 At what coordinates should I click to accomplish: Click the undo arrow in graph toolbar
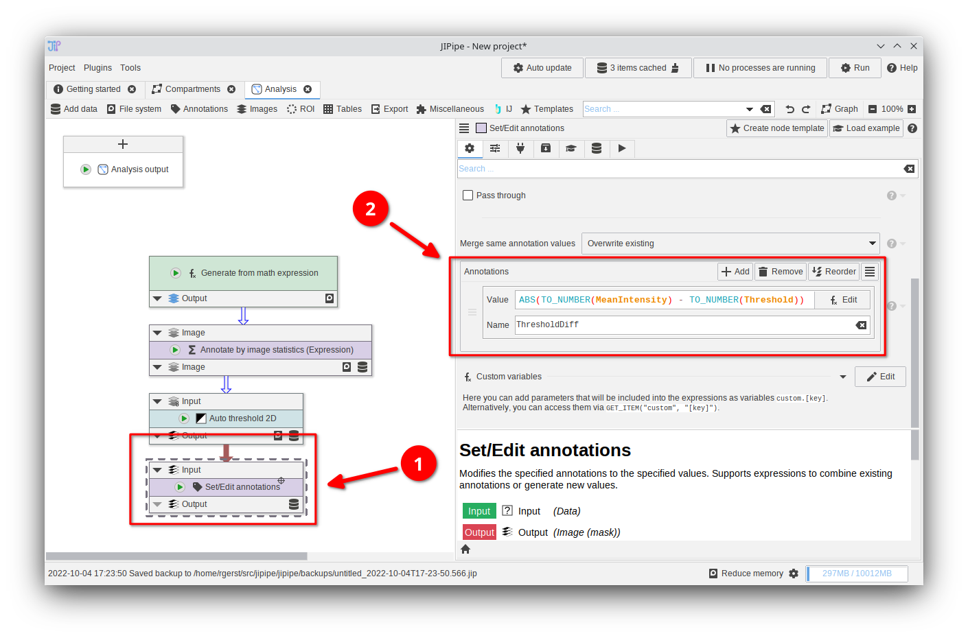point(790,109)
